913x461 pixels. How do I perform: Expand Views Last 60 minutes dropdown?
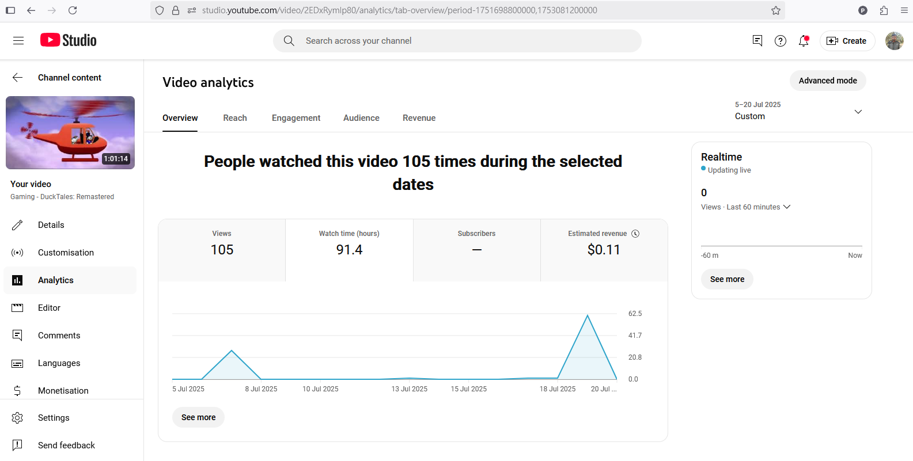pos(746,207)
